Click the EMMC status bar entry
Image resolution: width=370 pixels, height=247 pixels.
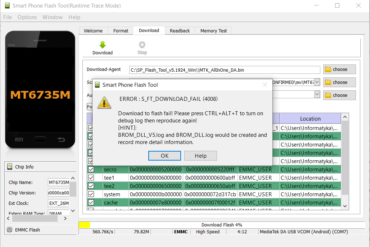coord(181,232)
